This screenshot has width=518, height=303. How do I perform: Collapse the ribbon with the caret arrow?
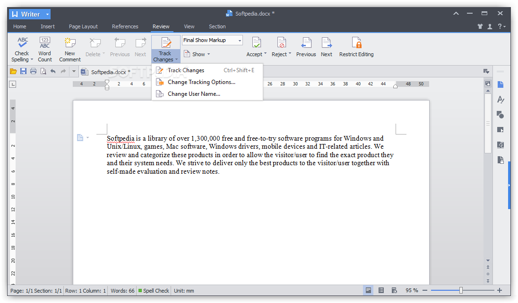pyautogui.click(x=456, y=14)
